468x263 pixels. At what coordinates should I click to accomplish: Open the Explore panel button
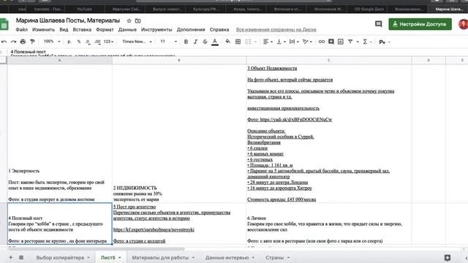click(x=447, y=258)
